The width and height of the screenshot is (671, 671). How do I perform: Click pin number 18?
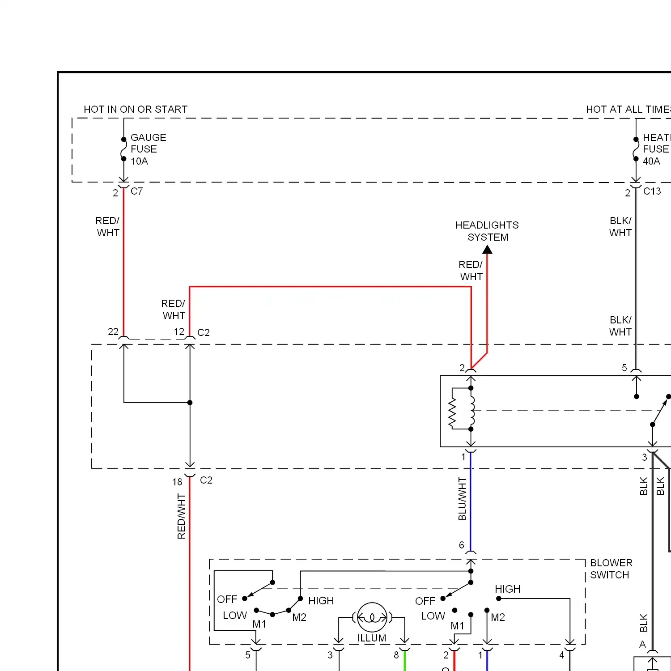[177, 482]
